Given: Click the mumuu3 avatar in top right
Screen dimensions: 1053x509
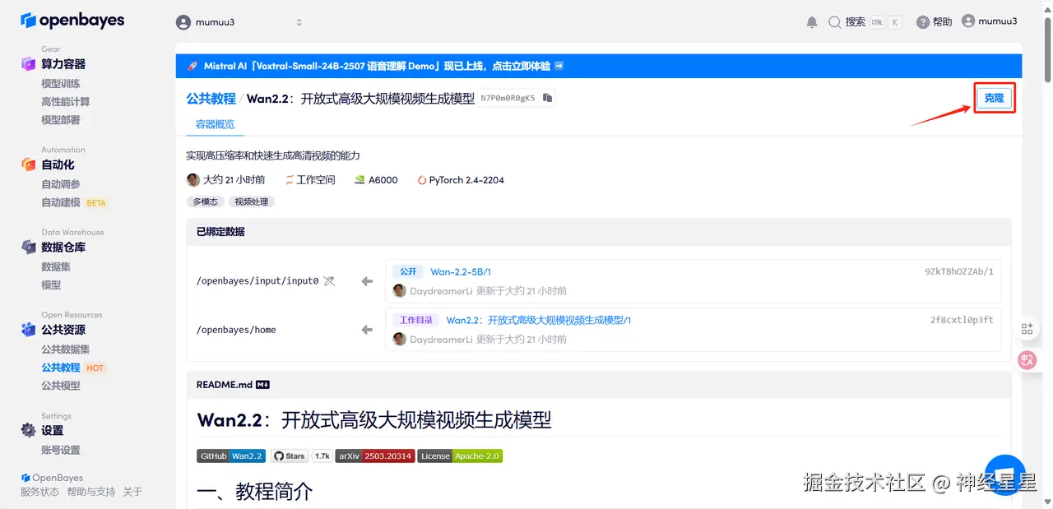Looking at the screenshot, I should coord(968,21).
